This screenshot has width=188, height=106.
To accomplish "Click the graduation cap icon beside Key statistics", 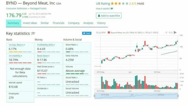I will click(x=33, y=34).
